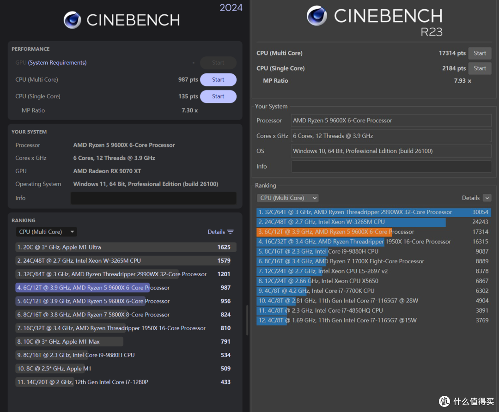Click the OS field in Cinebench R23
The height and width of the screenshot is (412, 499).
point(391,151)
